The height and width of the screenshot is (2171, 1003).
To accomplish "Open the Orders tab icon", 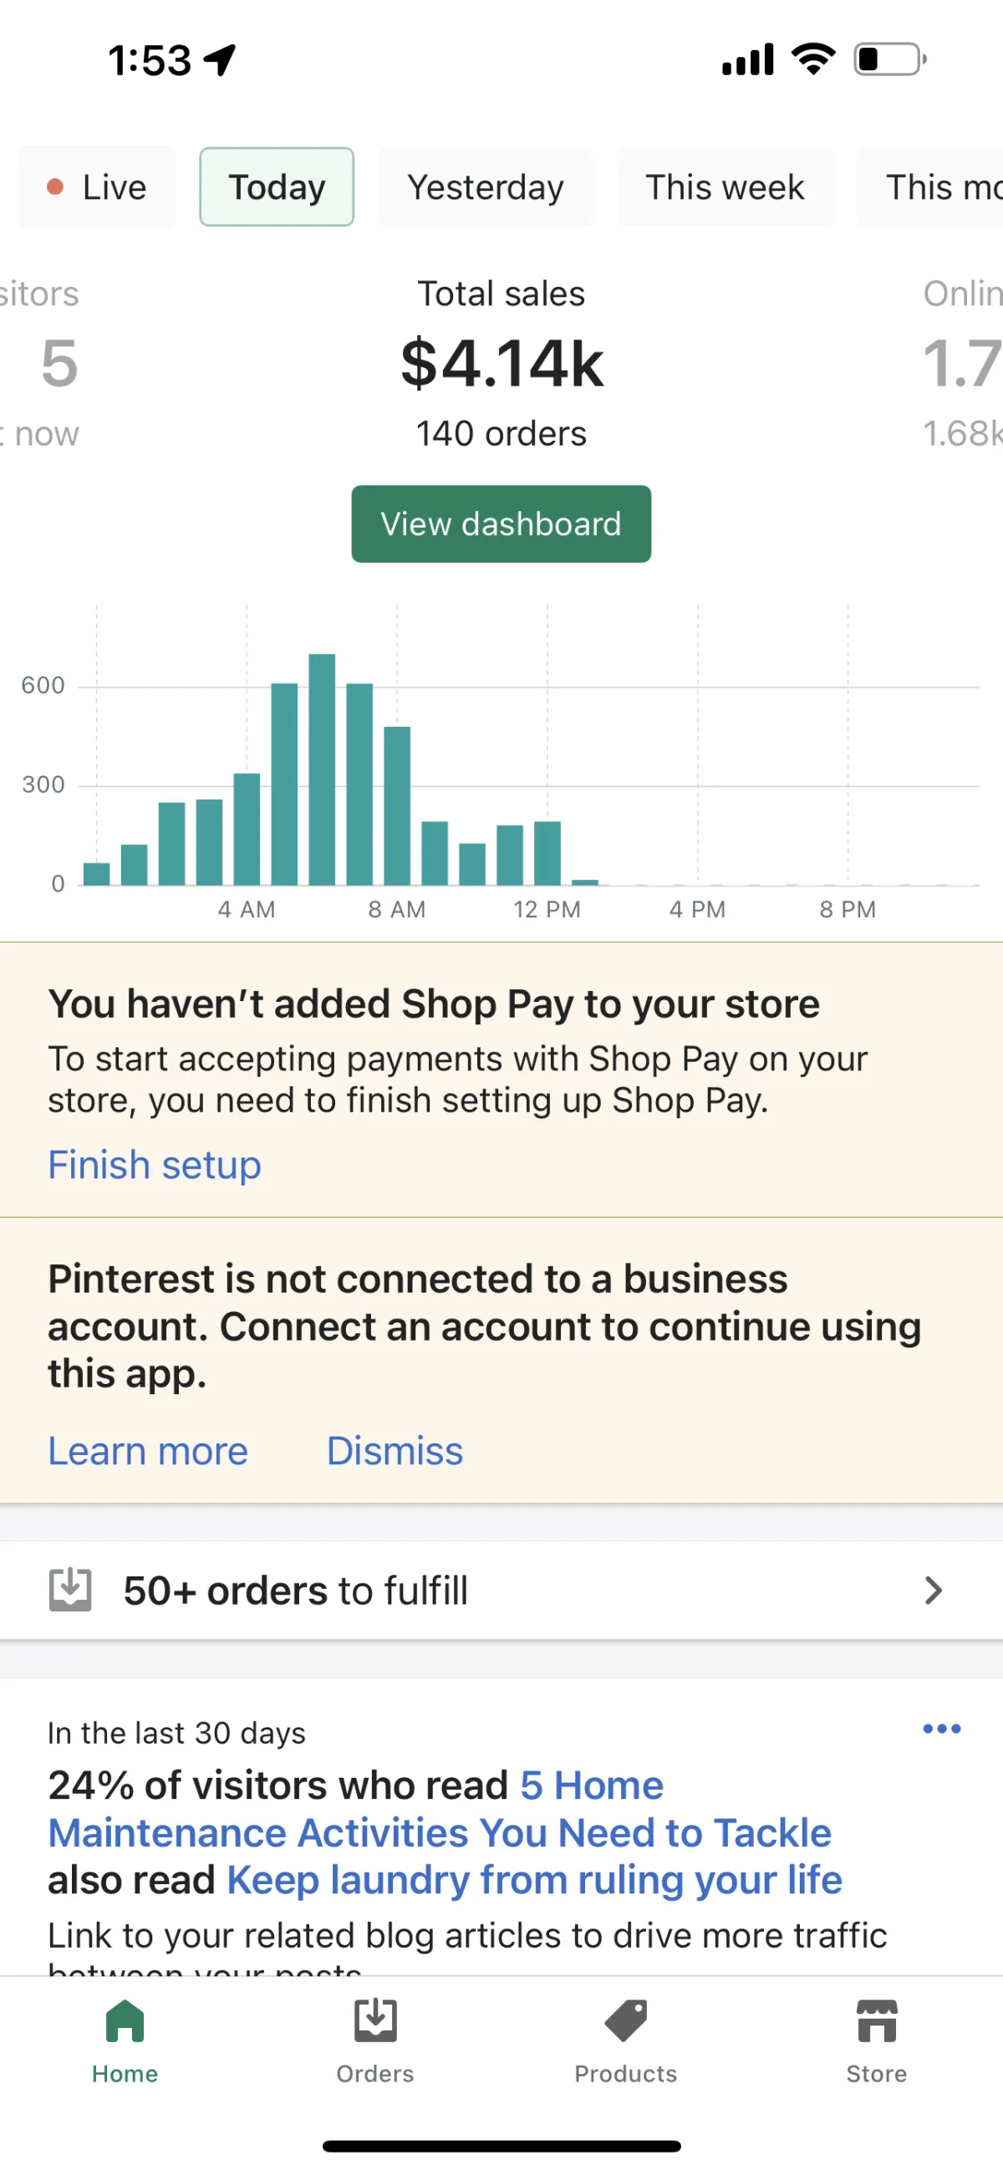I will [x=375, y=2021].
